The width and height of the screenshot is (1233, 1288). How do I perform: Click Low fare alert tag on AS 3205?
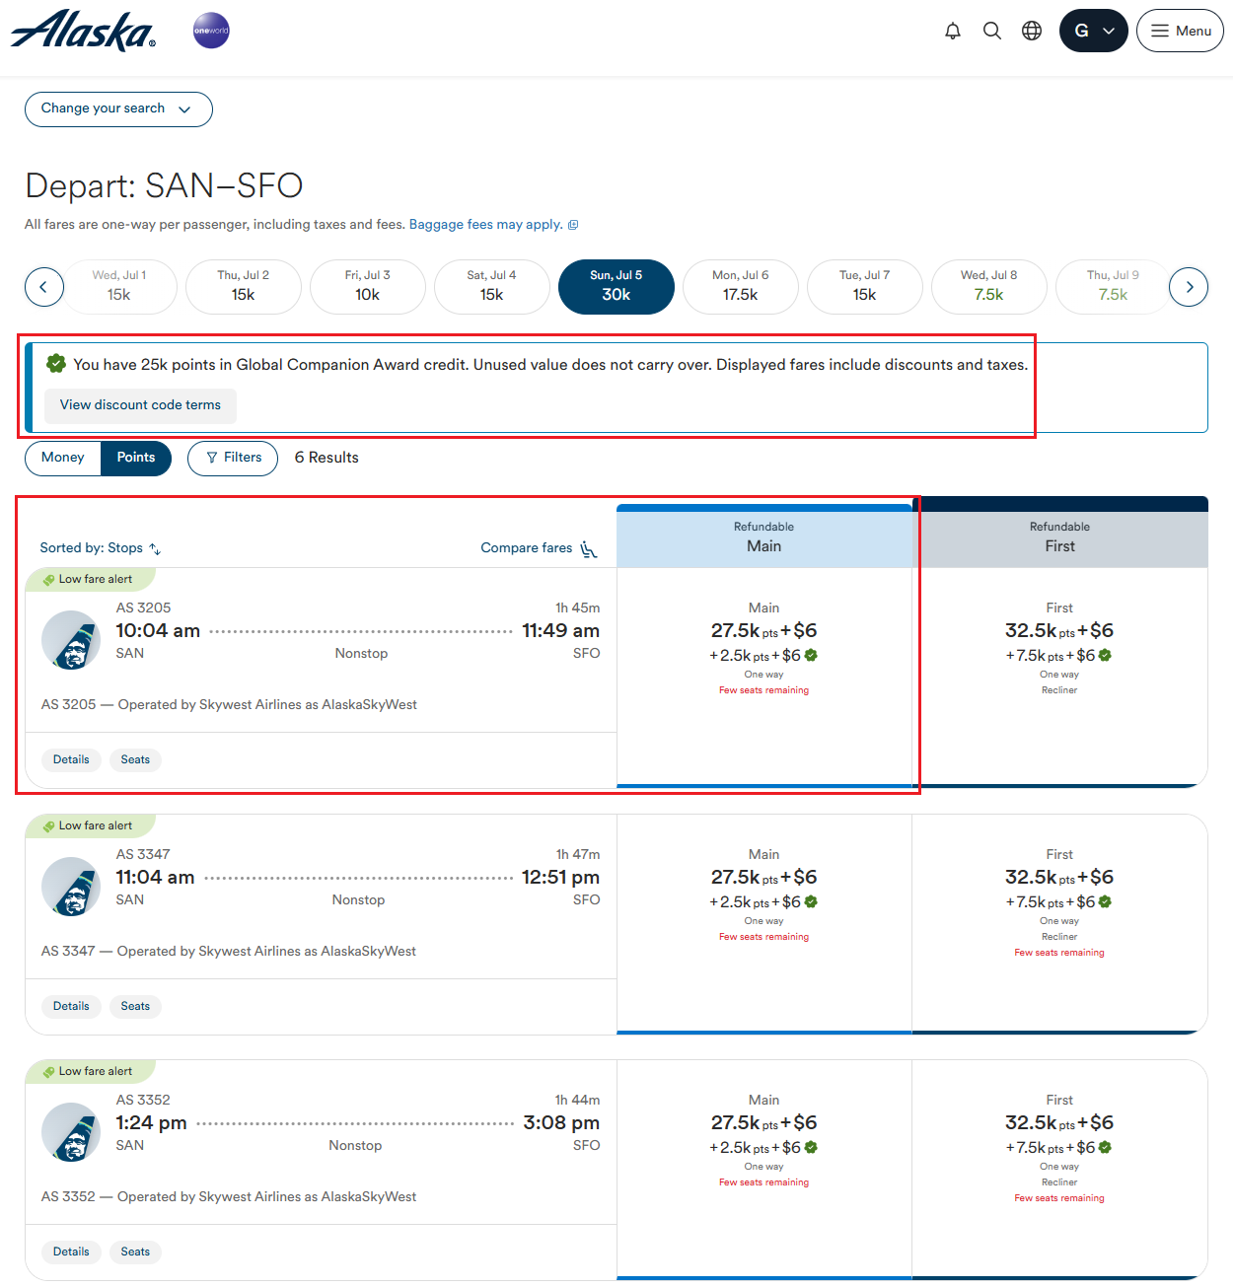(x=90, y=579)
